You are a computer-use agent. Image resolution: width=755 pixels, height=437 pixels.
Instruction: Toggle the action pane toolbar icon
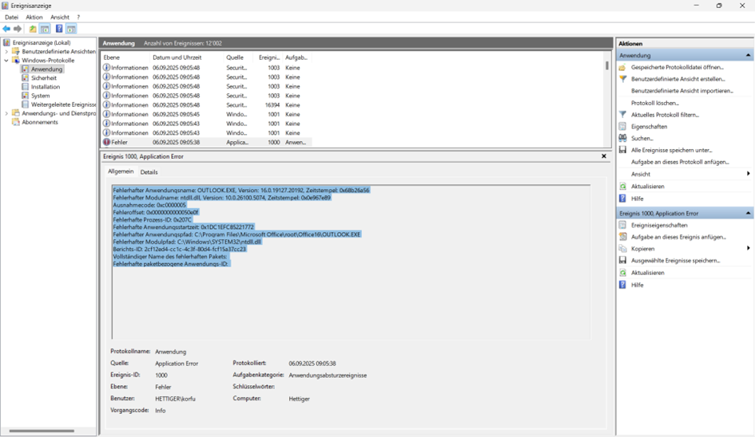71,29
